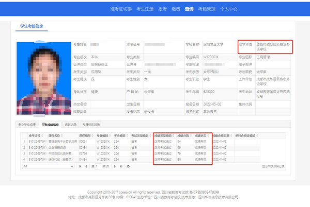Open 缴费 in top navigation
The image size is (310, 207).
coord(176,9)
